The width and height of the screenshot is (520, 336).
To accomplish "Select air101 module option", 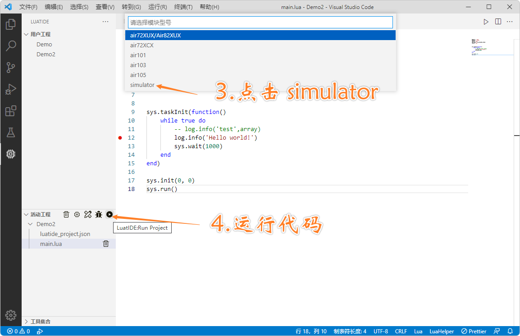I will [x=260, y=55].
